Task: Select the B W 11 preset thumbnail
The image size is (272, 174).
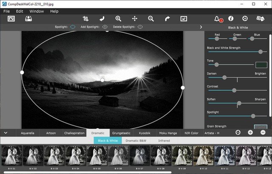Action: coord(225,155)
